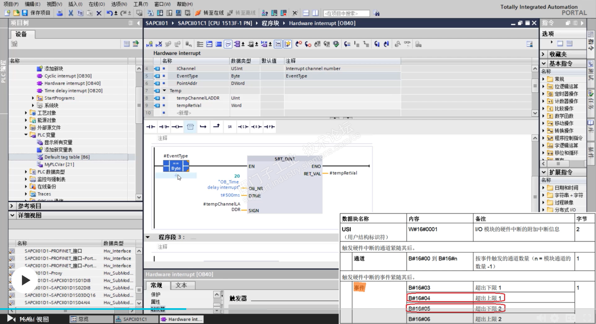Collapse the 详细视图 section
Screen dimensions: 596x324
(12, 215)
